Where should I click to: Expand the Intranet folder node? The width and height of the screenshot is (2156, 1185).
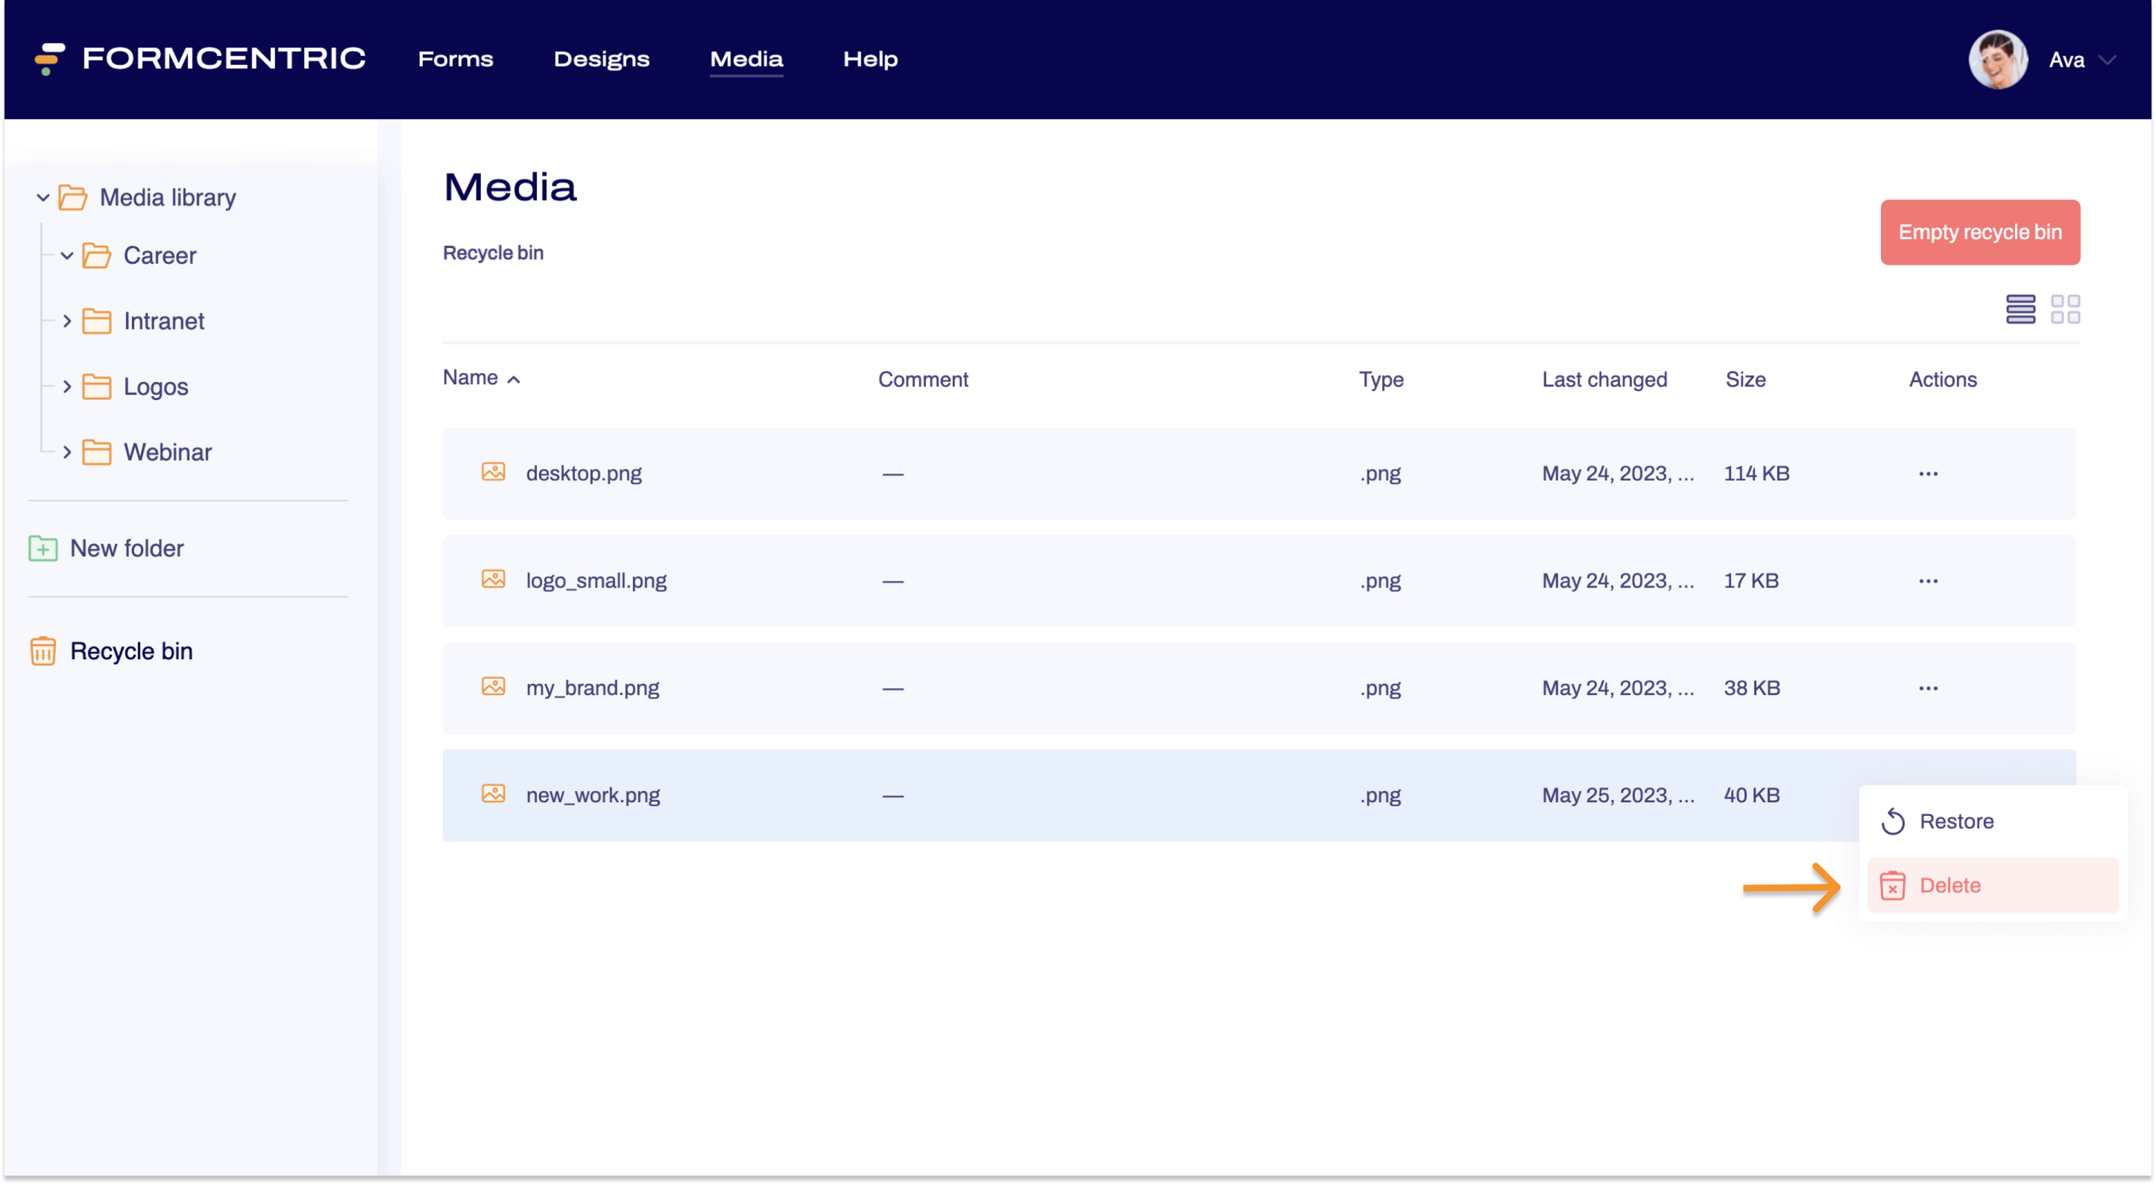click(67, 321)
